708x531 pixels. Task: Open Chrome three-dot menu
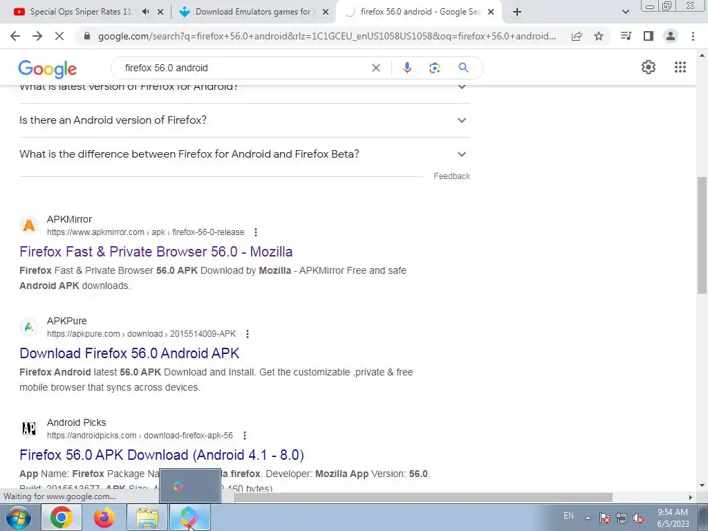693,36
